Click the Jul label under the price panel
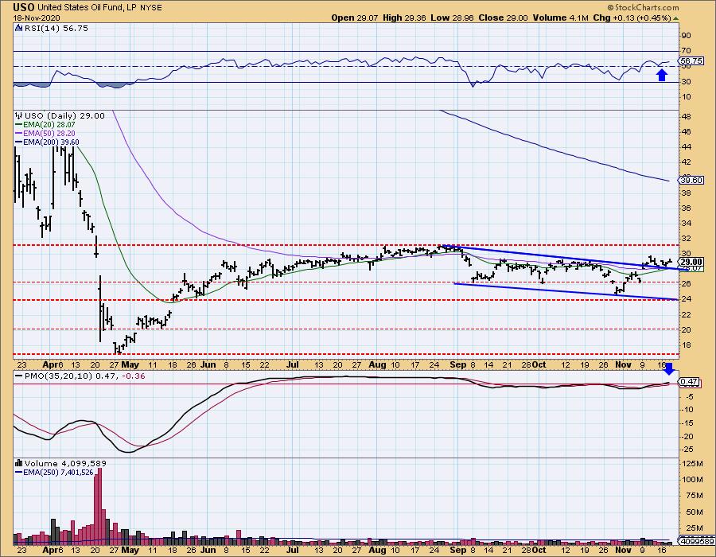 292,364
